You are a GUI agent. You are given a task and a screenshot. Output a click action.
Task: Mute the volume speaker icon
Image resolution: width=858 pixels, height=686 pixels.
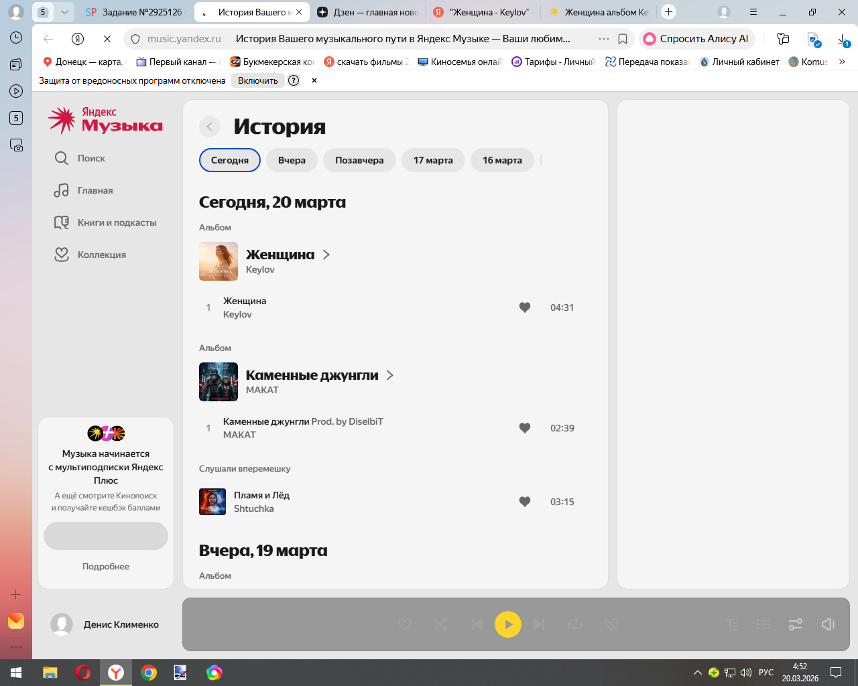(828, 624)
